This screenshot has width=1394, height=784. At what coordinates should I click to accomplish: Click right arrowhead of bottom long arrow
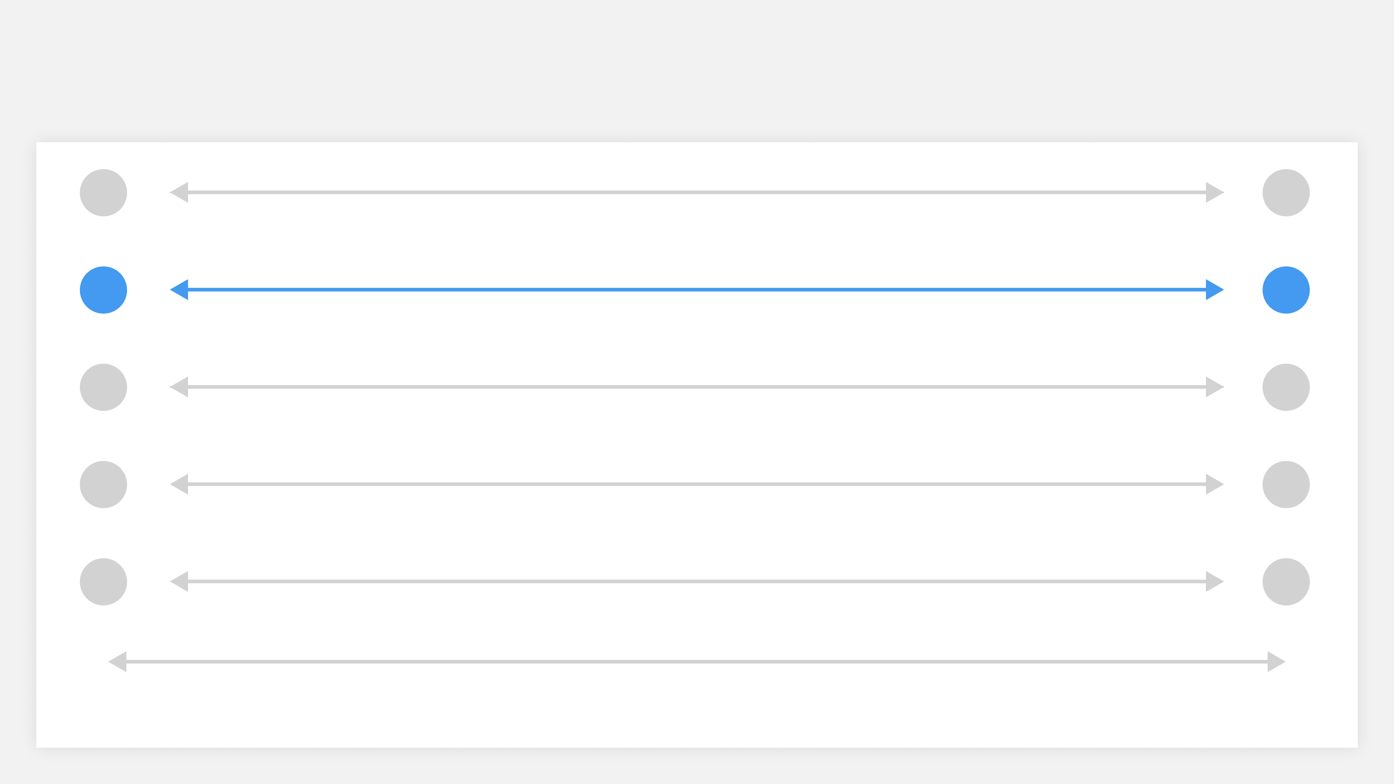click(x=1275, y=662)
